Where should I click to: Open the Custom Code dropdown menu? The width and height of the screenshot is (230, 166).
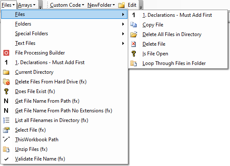(x=67, y=5)
